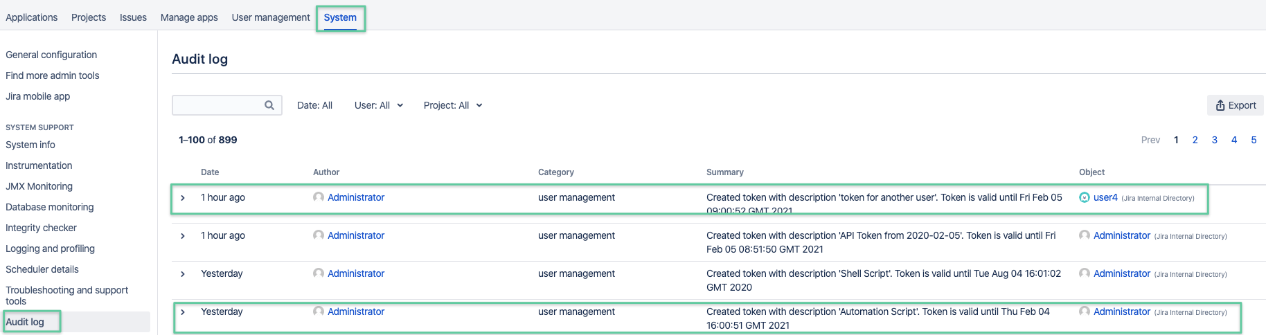Go to page 3 of the audit log
Image resolution: width=1266 pixels, height=335 pixels.
pos(1215,140)
